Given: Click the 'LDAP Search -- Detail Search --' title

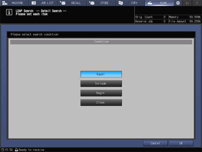Looking at the screenshot, I should pos(41,11).
